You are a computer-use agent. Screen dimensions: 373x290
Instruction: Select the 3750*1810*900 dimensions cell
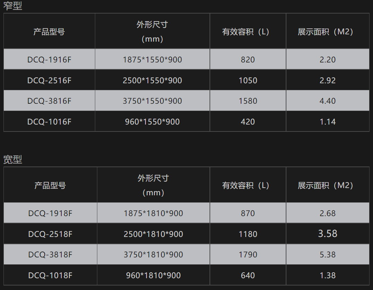point(153,255)
